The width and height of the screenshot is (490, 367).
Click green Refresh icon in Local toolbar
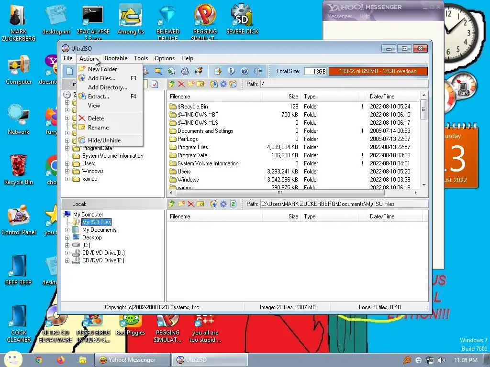(233, 204)
